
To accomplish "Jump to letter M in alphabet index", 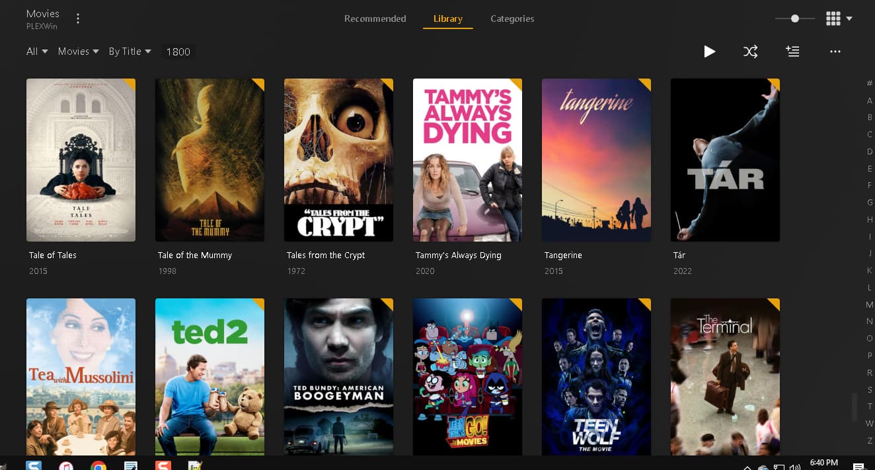I will tap(870, 304).
